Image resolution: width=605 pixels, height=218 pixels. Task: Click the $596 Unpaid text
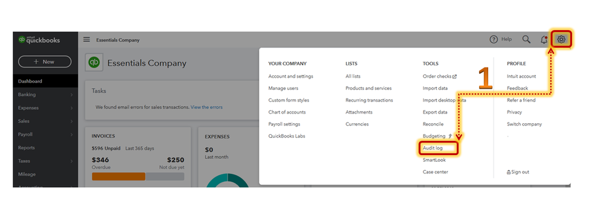(x=106, y=148)
